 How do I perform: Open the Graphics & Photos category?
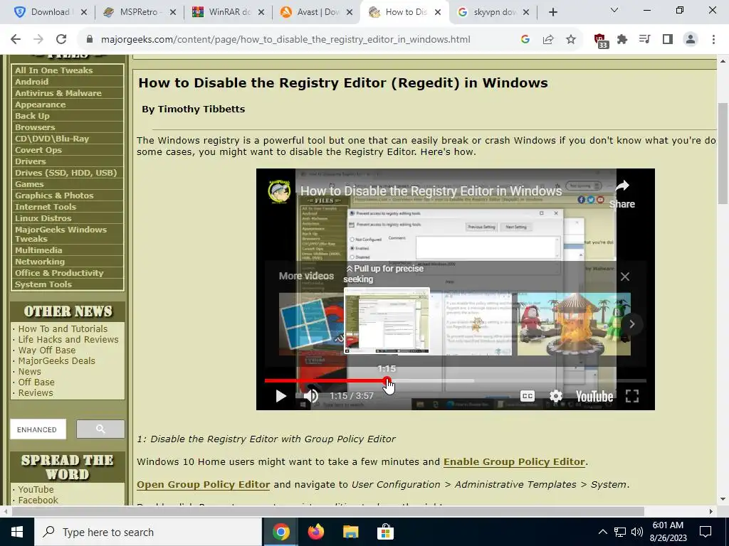pos(54,196)
